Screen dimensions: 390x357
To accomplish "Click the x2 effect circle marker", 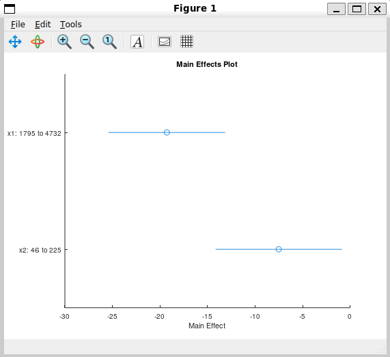I will (x=279, y=249).
